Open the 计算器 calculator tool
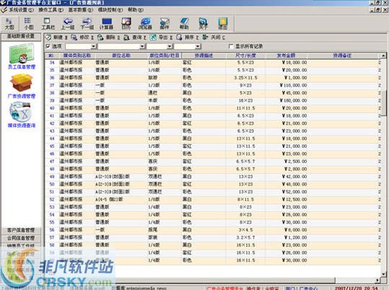Viewport: 389px width, 290px height. point(106,24)
